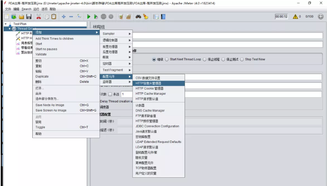This screenshot has height=186, width=327.
Task: Open Search with the binoculars icon
Action: coord(138,17)
